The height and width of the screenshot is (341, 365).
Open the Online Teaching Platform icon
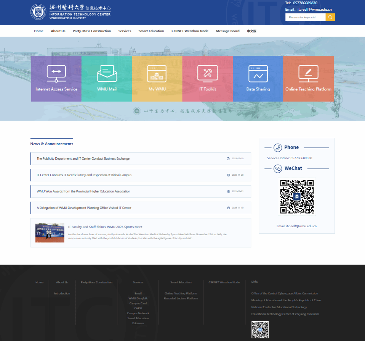coord(308,74)
